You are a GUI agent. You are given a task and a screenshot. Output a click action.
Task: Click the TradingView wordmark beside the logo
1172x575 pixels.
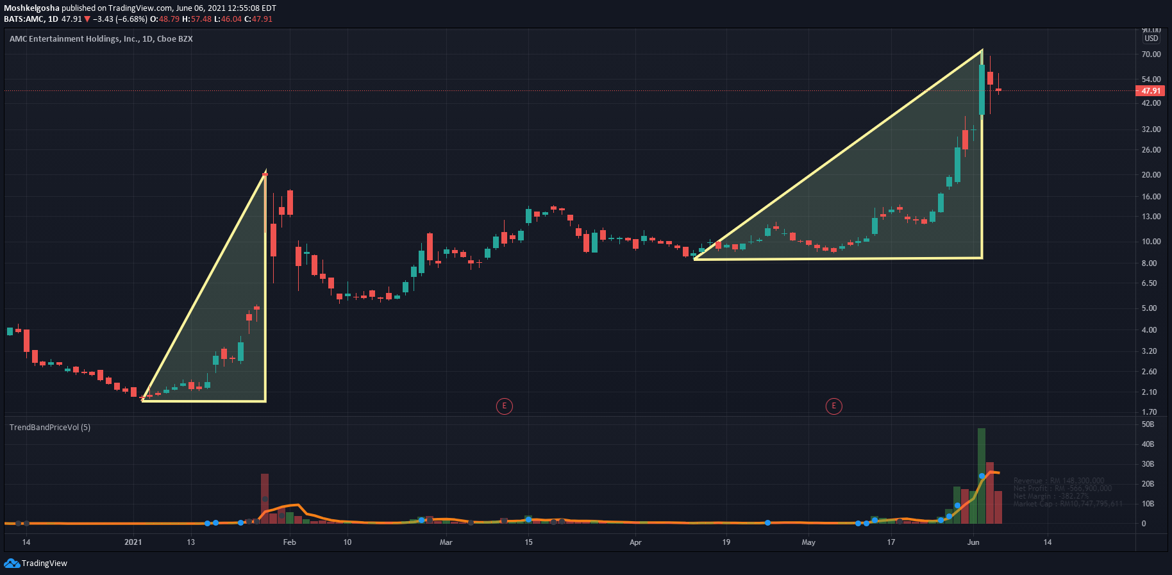coord(44,563)
